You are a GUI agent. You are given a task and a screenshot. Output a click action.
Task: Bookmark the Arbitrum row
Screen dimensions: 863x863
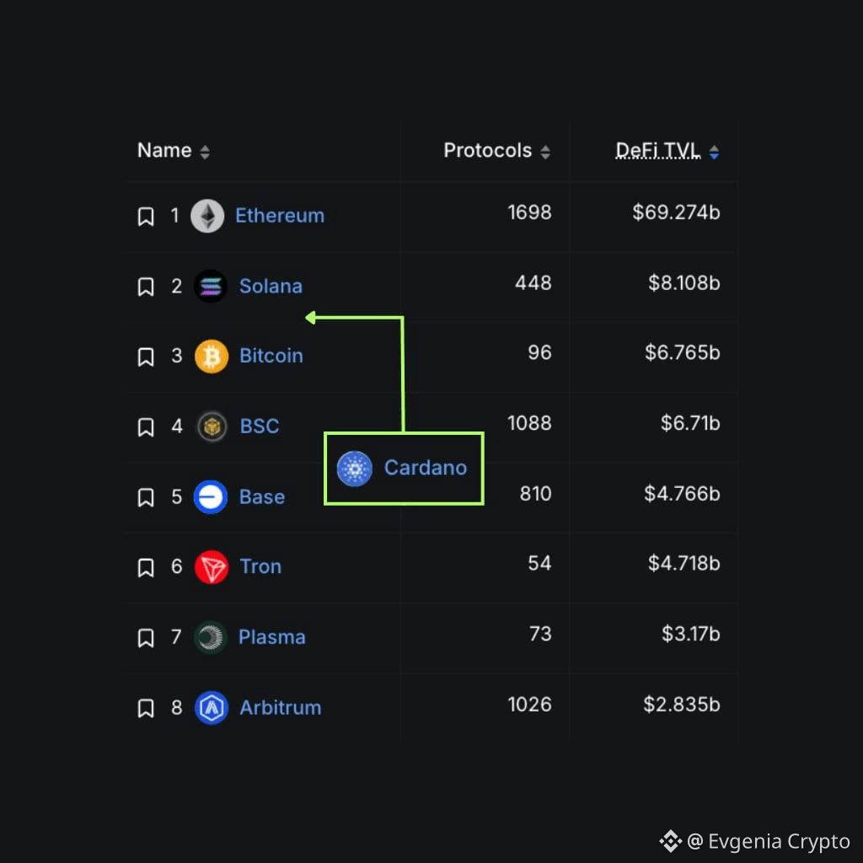coord(145,707)
